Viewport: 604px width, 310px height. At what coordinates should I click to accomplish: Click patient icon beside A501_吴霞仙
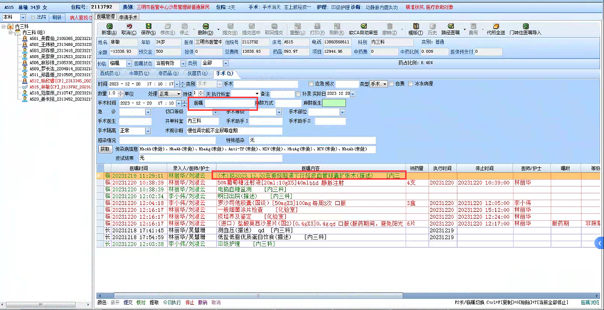tap(25, 38)
